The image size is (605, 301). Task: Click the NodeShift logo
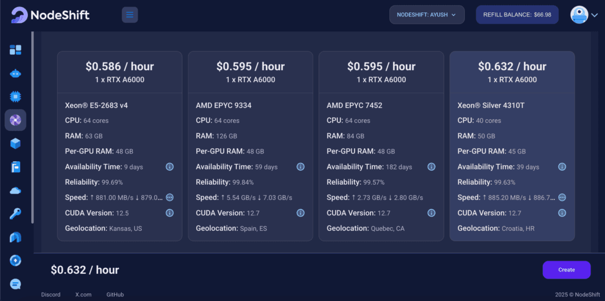click(x=50, y=15)
